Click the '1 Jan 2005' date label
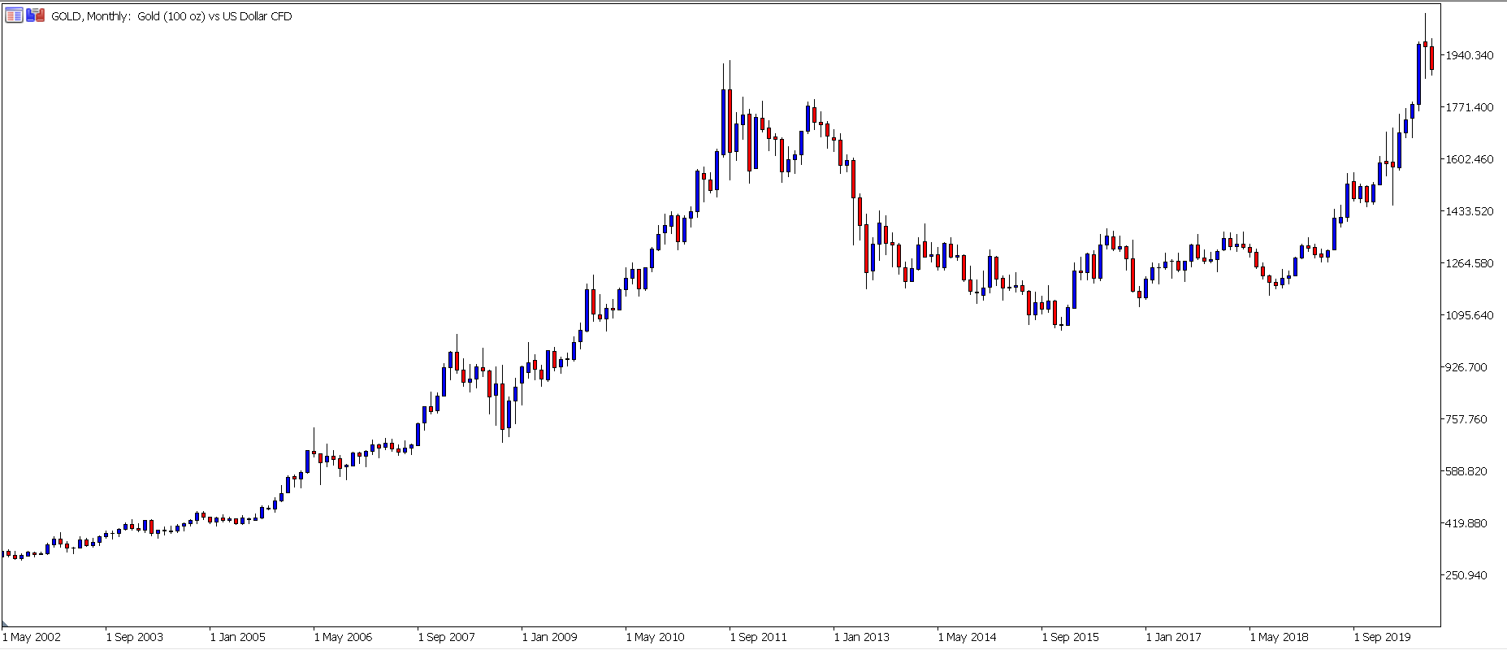Image resolution: width=1507 pixels, height=650 pixels. [x=238, y=637]
